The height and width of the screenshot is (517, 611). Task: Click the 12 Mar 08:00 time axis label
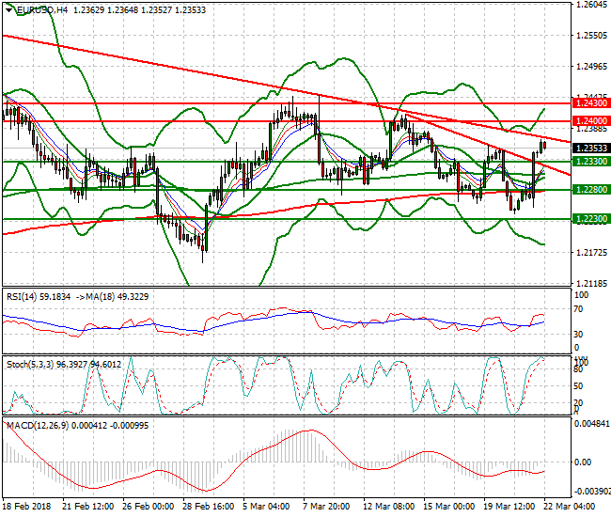388,507
